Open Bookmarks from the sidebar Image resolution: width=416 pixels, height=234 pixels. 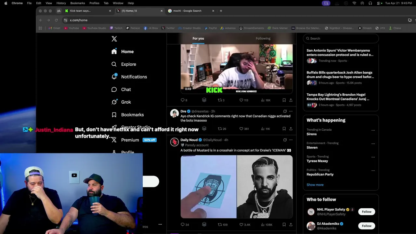coord(127,115)
